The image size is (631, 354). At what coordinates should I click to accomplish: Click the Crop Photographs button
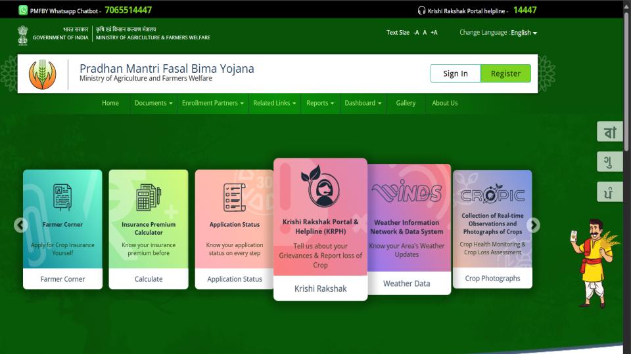pyautogui.click(x=492, y=278)
